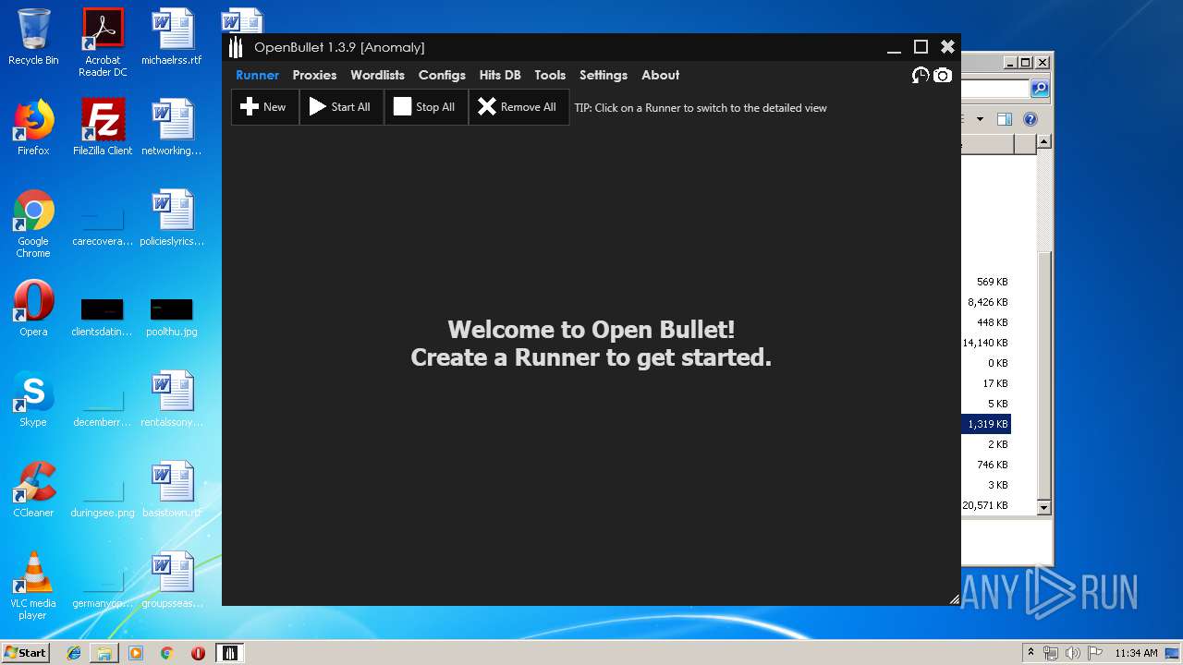The height and width of the screenshot is (665, 1183).
Task: Take a screenshot with the camera icon
Action: click(x=942, y=75)
